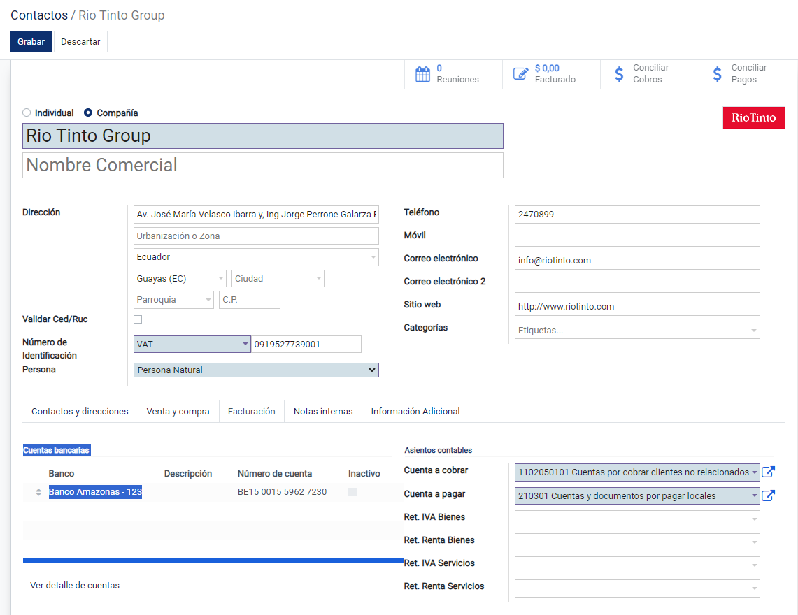Open external link for Cuenta a cobrar
798x615 pixels.
(768, 472)
